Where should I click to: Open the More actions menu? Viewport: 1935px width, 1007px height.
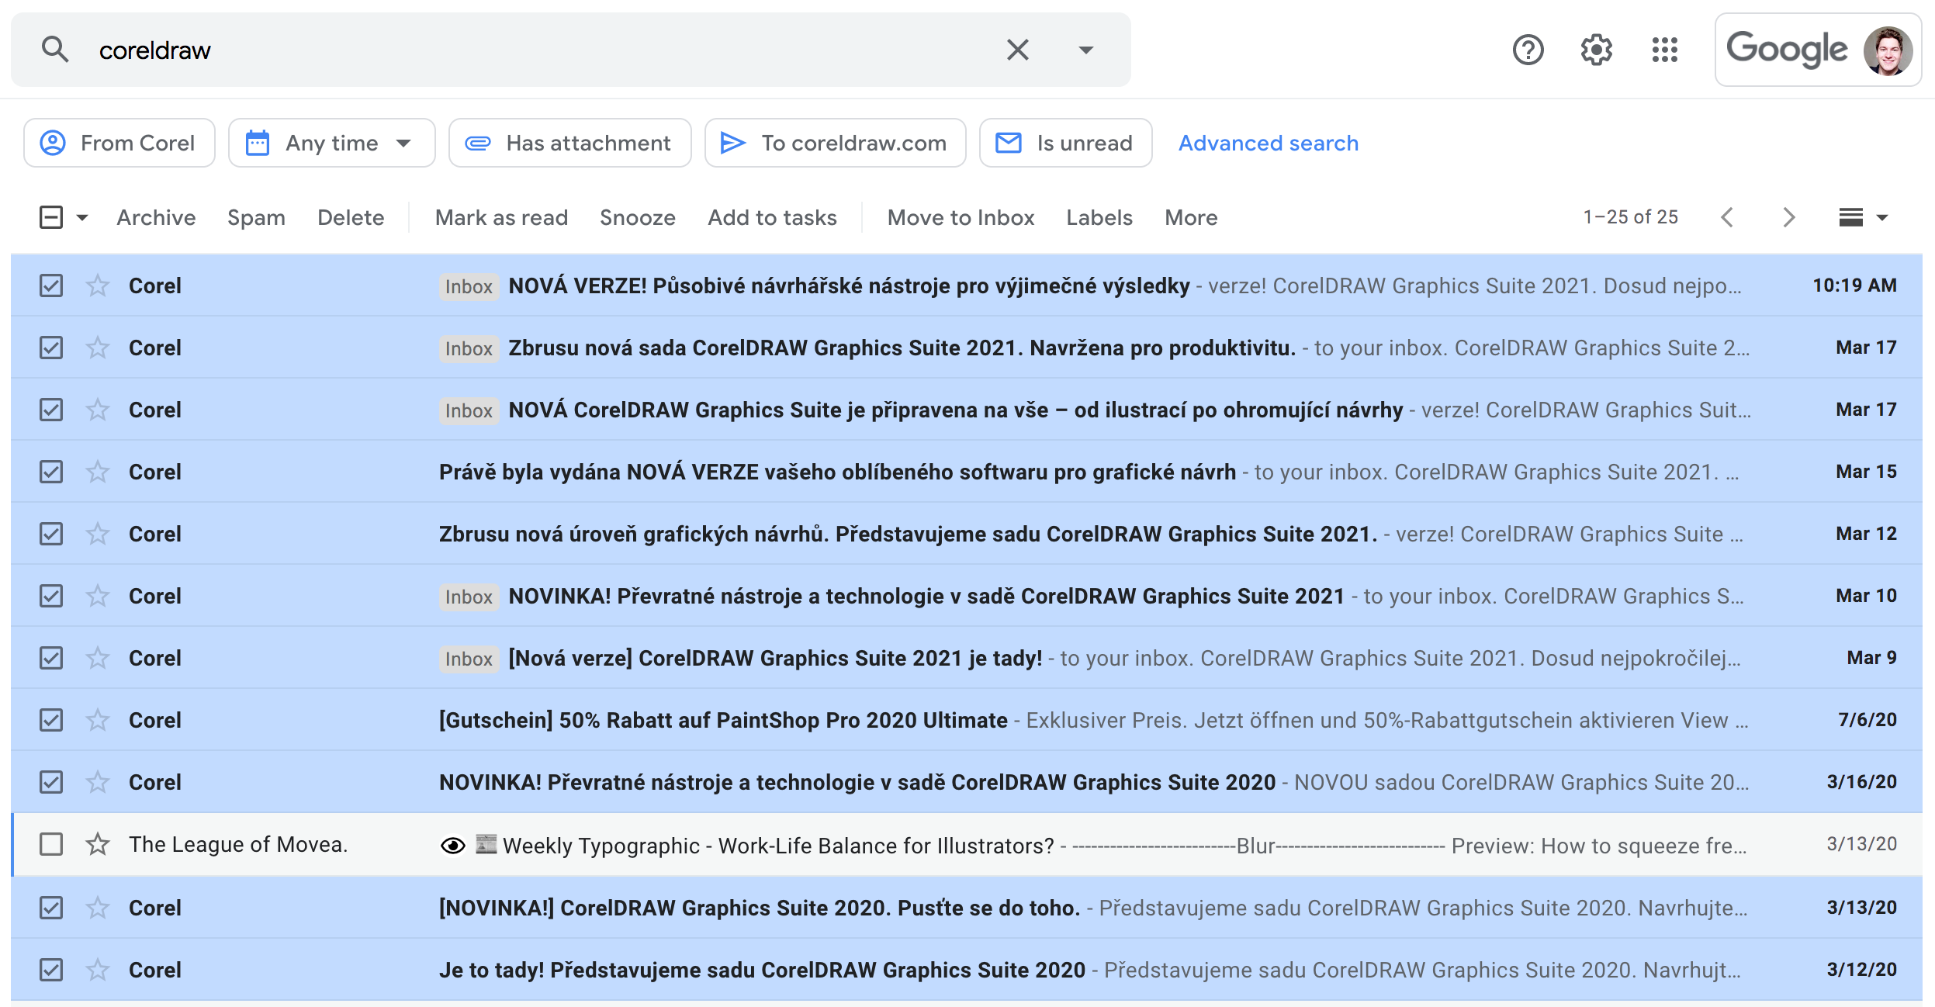(x=1190, y=217)
